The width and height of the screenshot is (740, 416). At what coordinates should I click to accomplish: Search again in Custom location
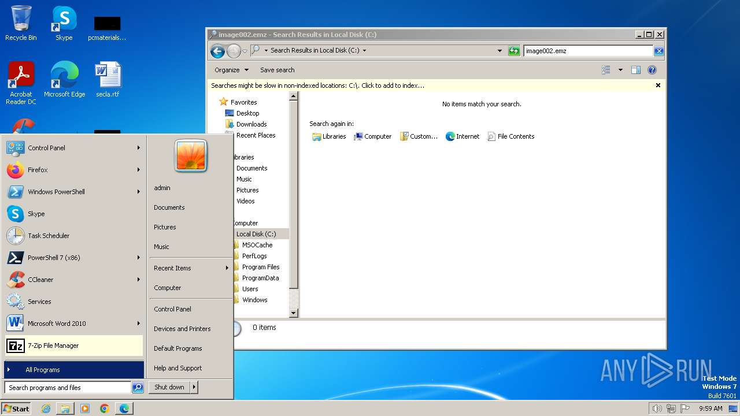[x=419, y=136]
